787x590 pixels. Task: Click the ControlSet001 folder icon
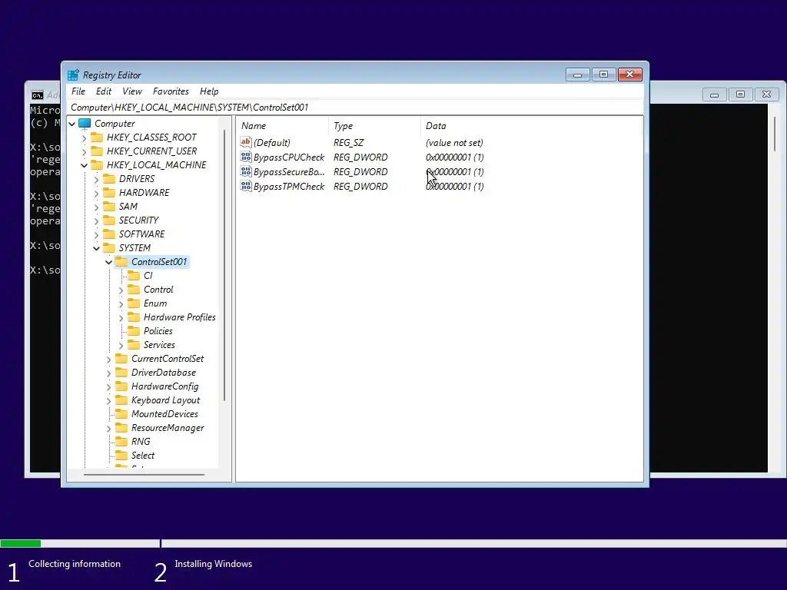coord(121,261)
